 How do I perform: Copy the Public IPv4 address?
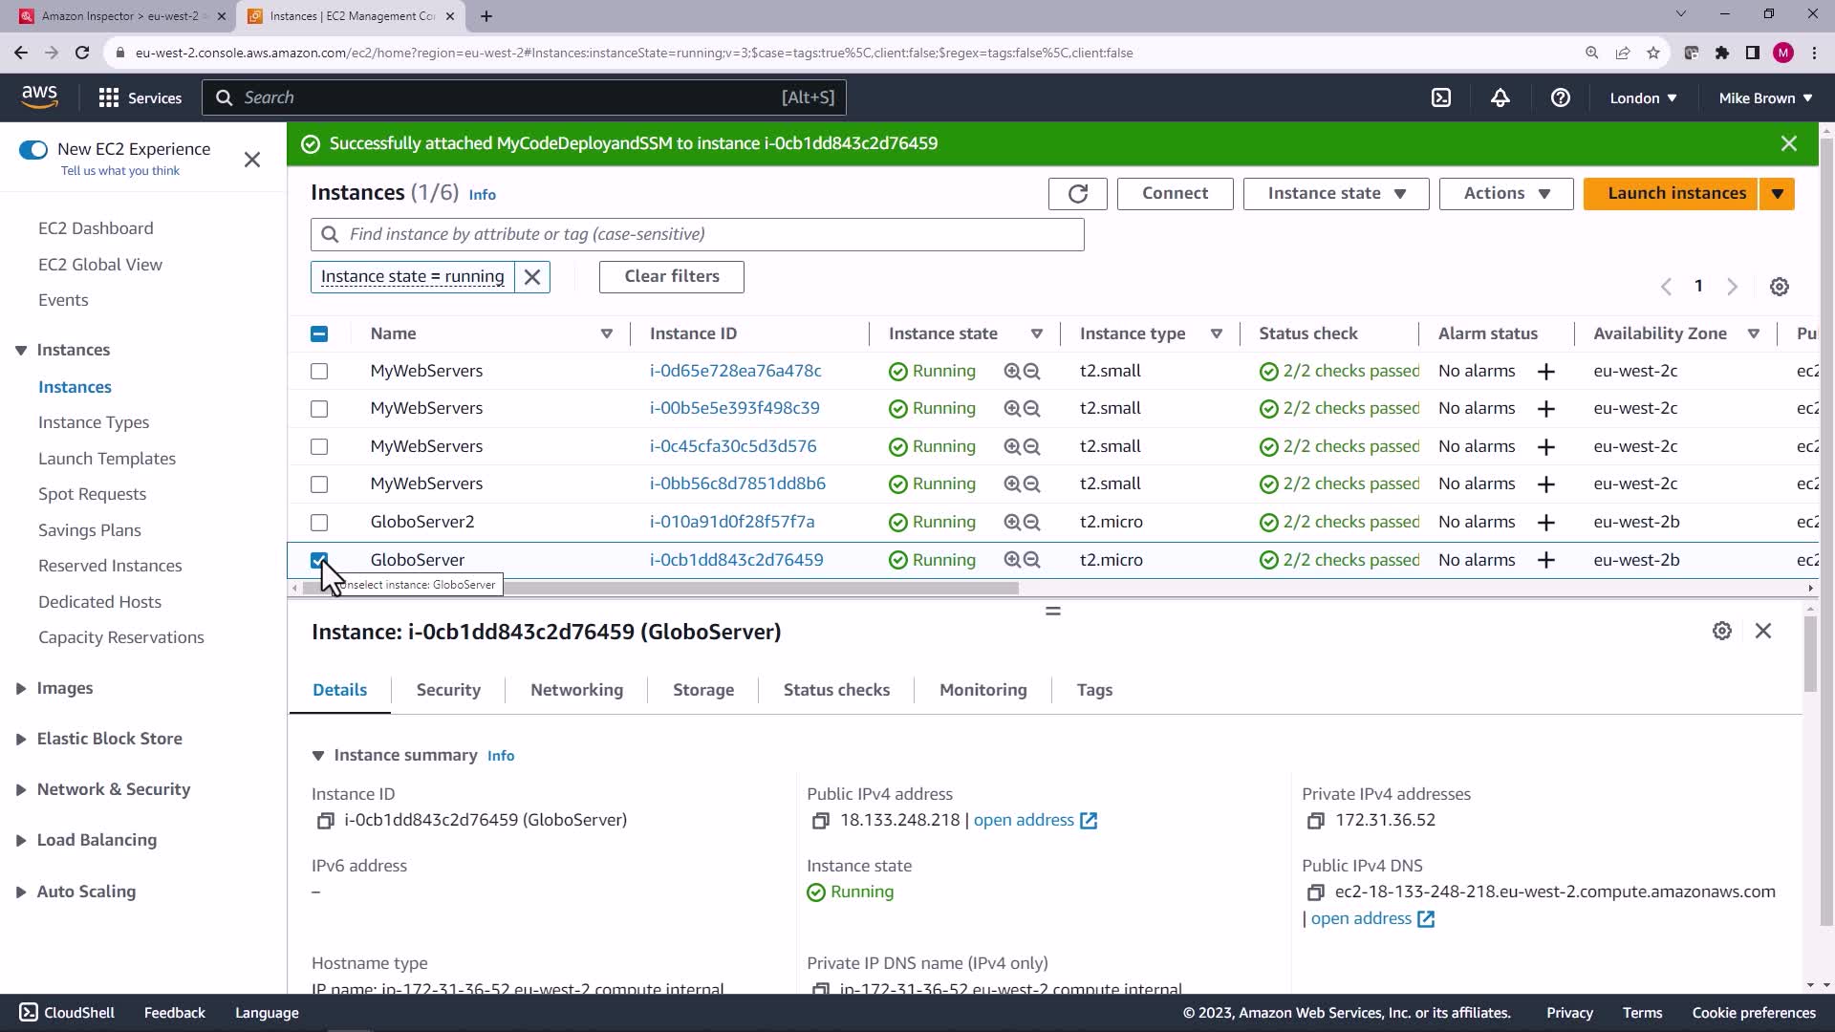click(820, 821)
